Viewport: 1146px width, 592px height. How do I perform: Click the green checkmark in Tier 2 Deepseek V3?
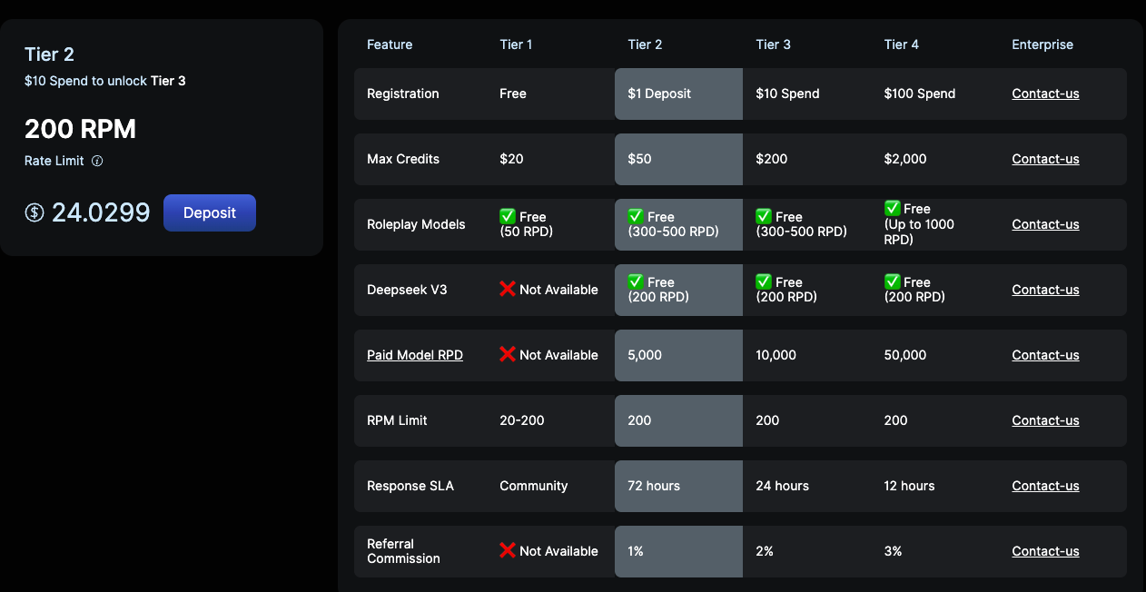[636, 281]
